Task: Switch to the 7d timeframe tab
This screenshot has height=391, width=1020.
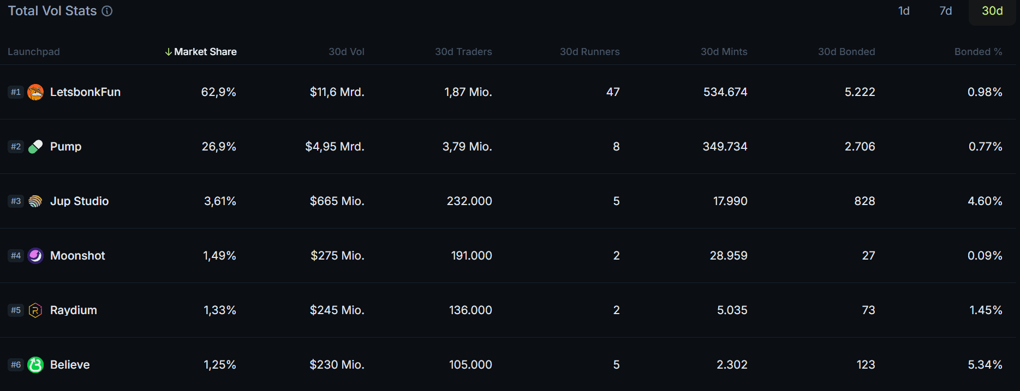Action: pos(946,11)
